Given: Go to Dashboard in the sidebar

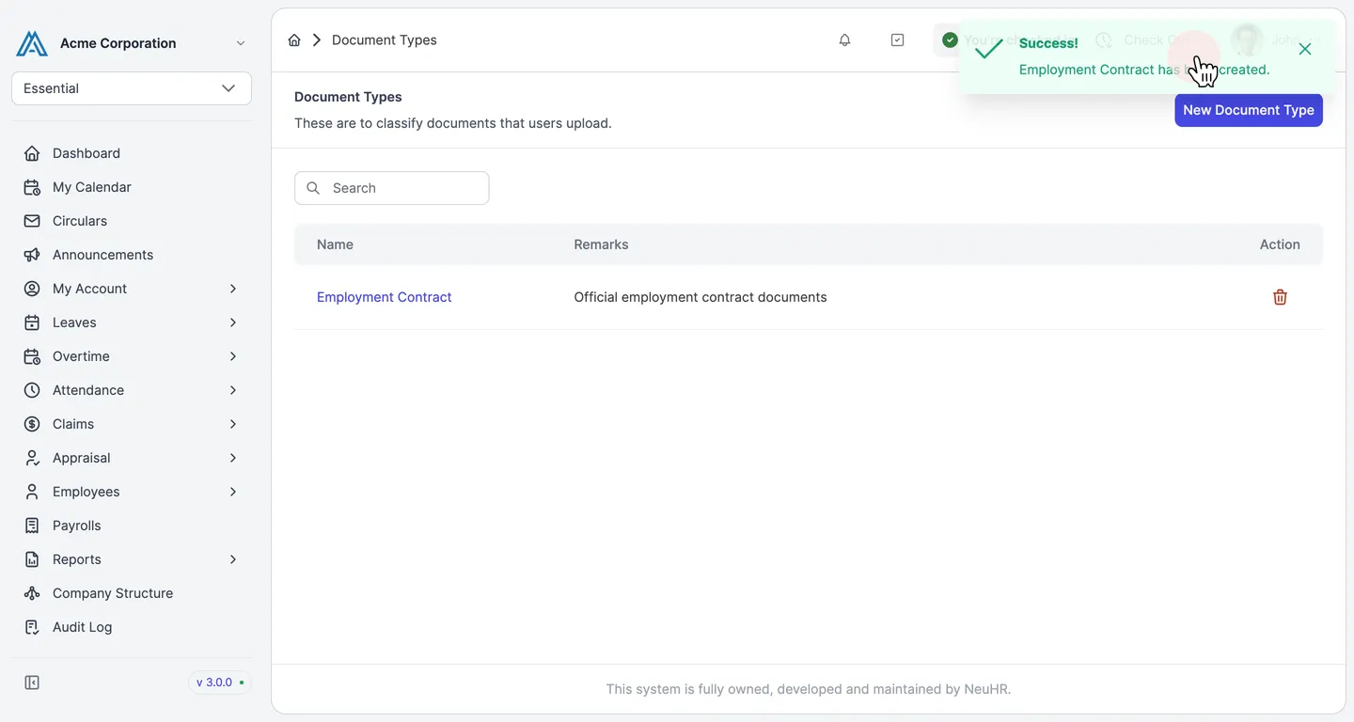Looking at the screenshot, I should (87, 153).
